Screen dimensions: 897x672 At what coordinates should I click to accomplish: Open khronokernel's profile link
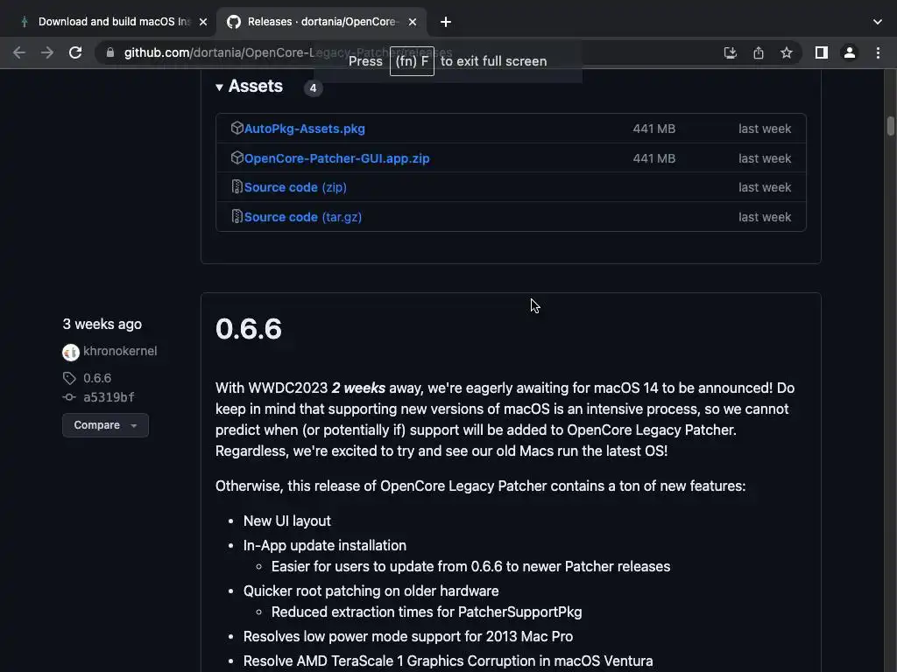click(120, 351)
